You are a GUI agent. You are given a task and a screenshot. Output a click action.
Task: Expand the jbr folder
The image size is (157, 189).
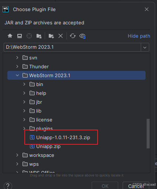24,102
